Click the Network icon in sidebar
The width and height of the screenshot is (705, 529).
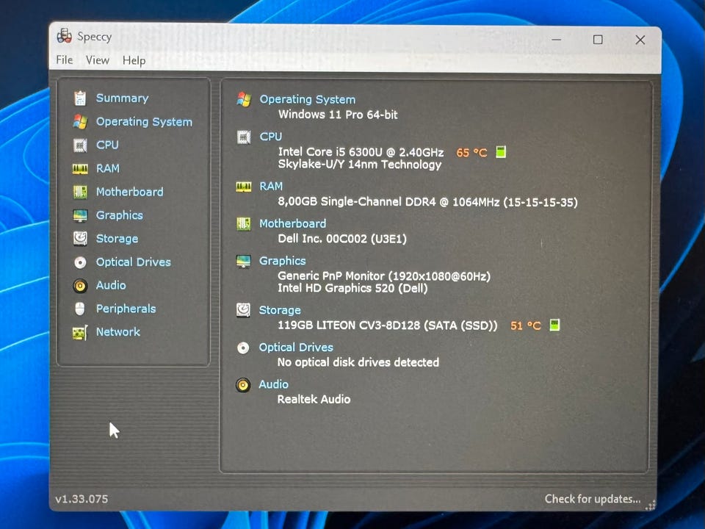(79, 332)
